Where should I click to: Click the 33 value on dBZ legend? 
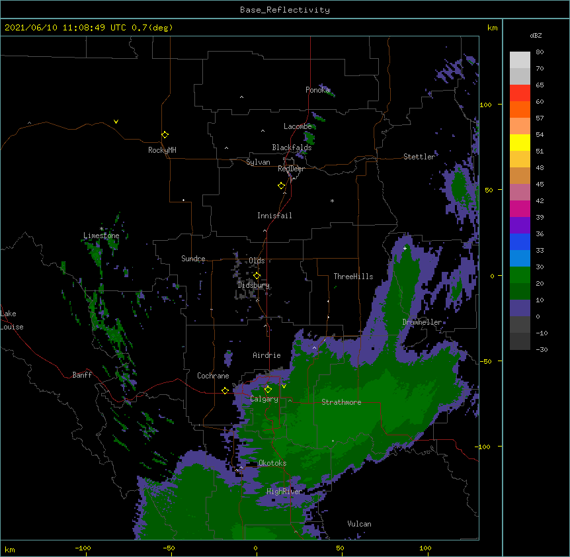point(540,251)
